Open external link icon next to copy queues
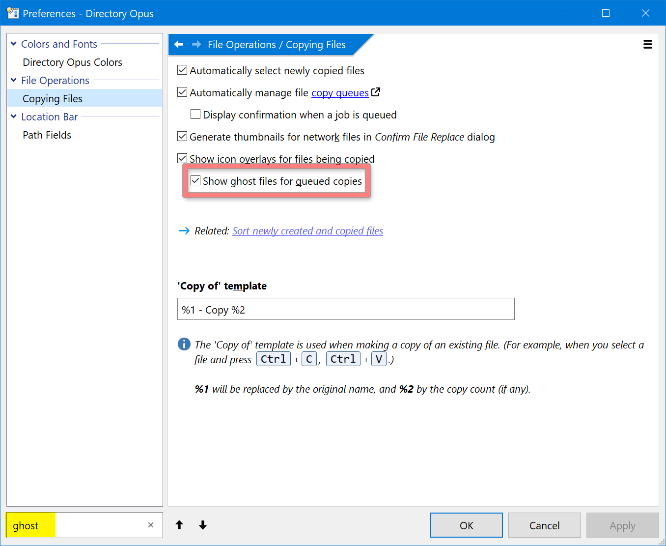Image resolution: width=666 pixels, height=546 pixels. [376, 92]
